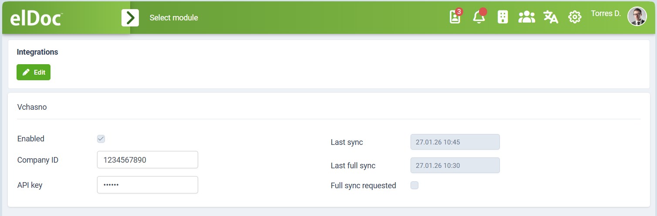Open the Select module menu

coord(174,18)
